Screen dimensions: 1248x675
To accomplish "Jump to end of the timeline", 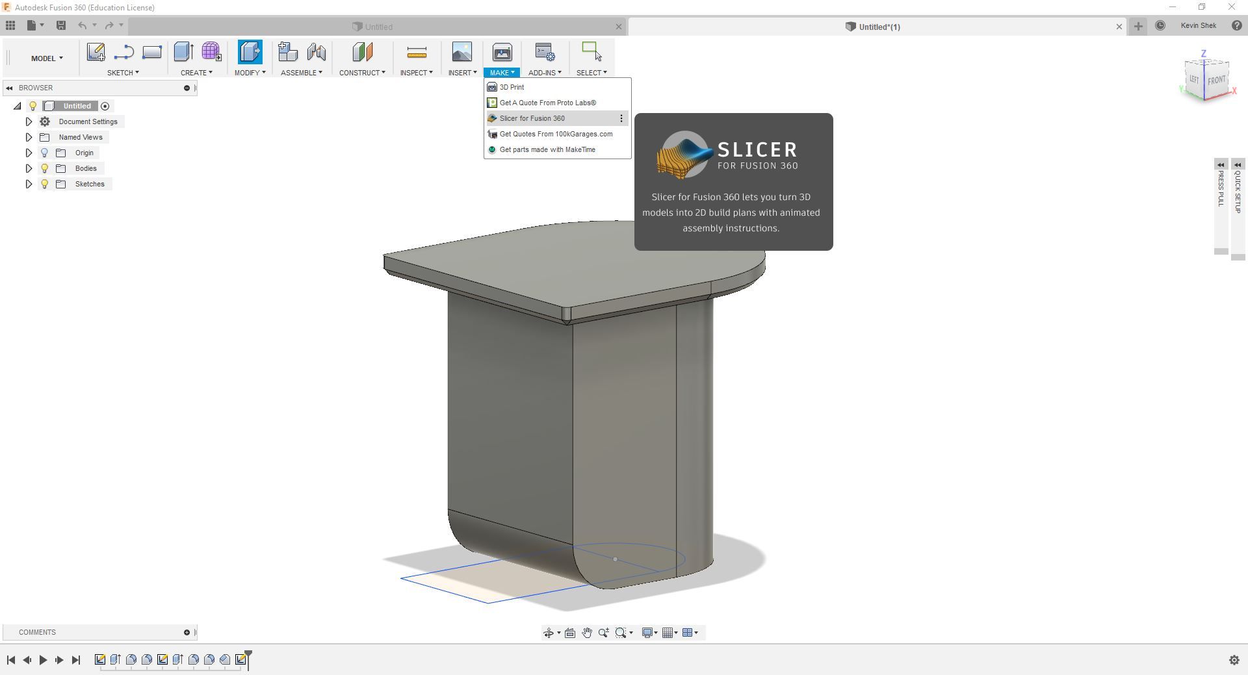I will pyautogui.click(x=76, y=659).
